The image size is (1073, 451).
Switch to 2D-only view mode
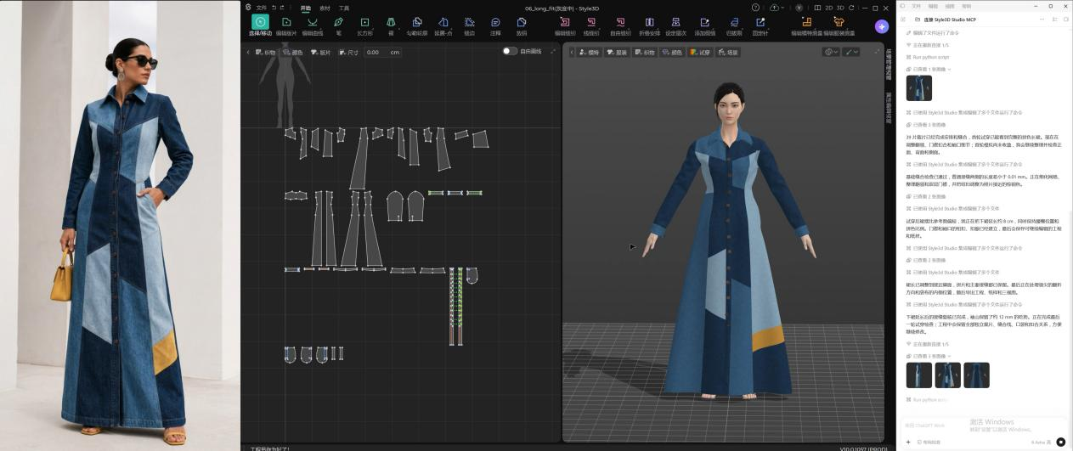pyautogui.click(x=828, y=8)
